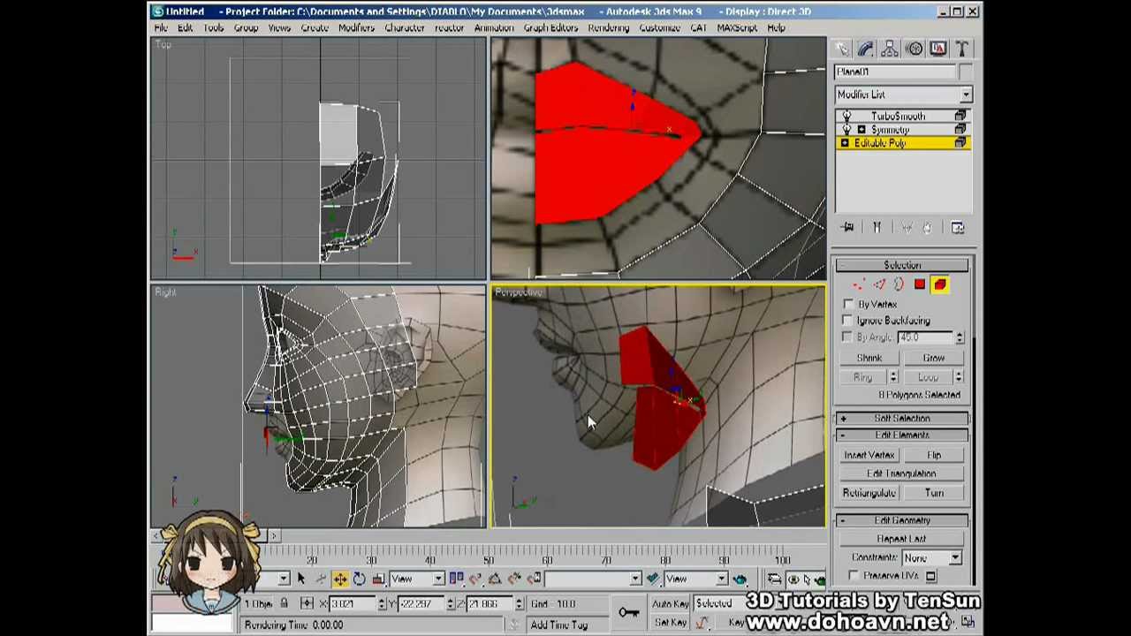The image size is (1131, 636).
Task: Click the large key Set Keys icon
Action: tap(628, 612)
